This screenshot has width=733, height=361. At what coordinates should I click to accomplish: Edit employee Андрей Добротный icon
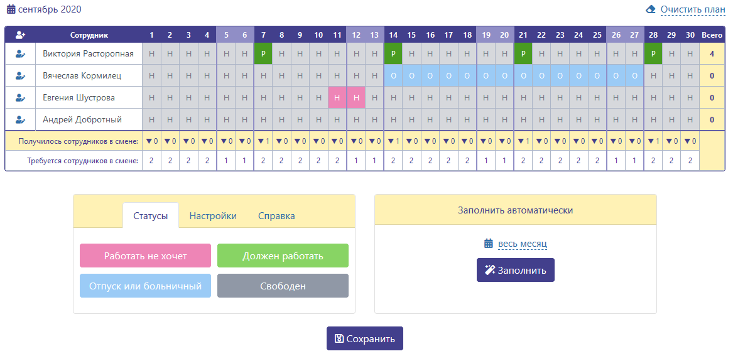20,119
